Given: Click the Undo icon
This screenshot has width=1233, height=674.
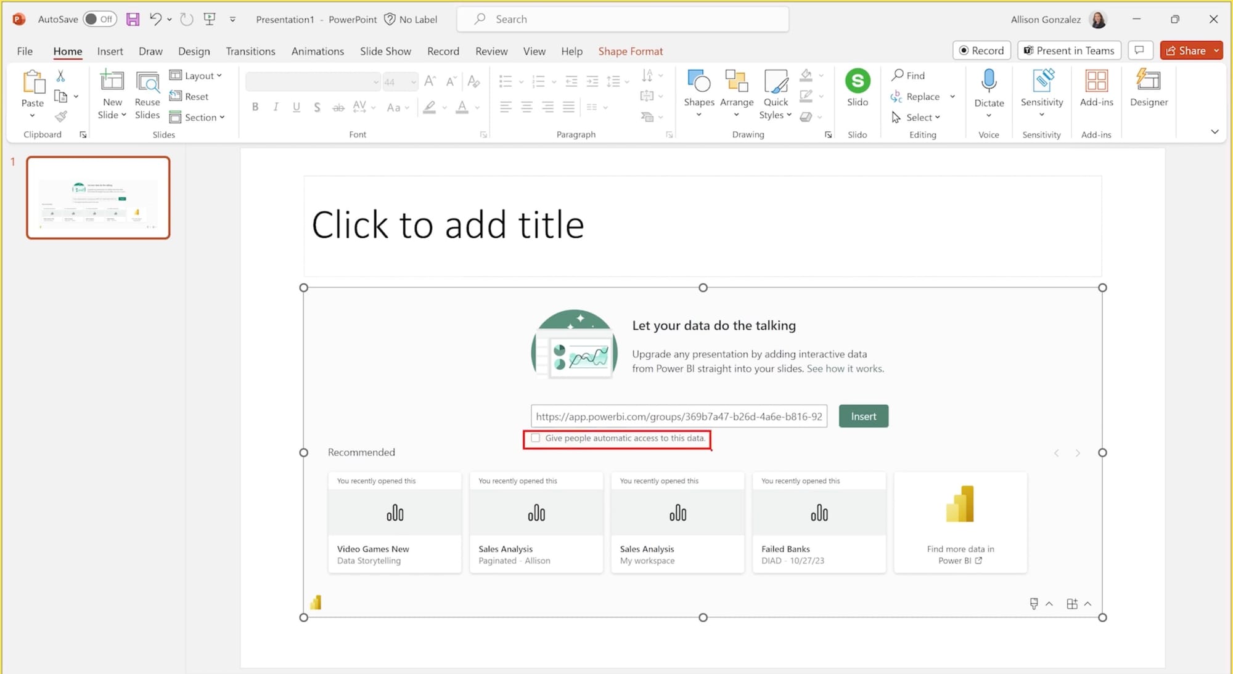Looking at the screenshot, I should click(155, 19).
